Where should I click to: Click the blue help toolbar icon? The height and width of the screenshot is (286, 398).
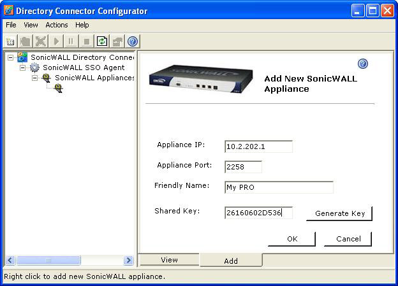click(x=133, y=41)
